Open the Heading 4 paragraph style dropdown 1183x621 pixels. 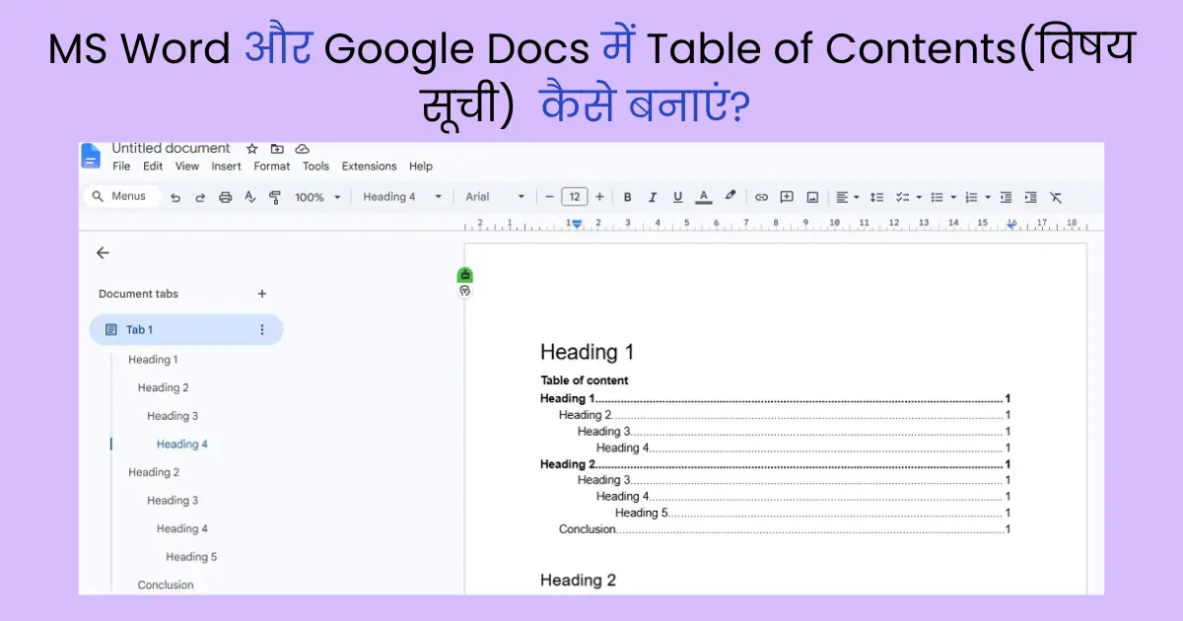point(402,197)
